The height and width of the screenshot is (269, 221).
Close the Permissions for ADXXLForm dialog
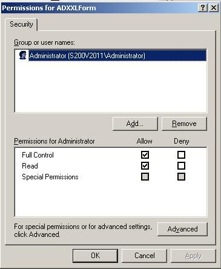point(214,8)
